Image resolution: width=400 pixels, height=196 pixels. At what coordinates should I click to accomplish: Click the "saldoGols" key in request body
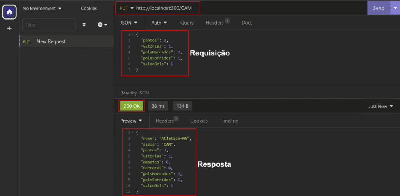(153, 64)
